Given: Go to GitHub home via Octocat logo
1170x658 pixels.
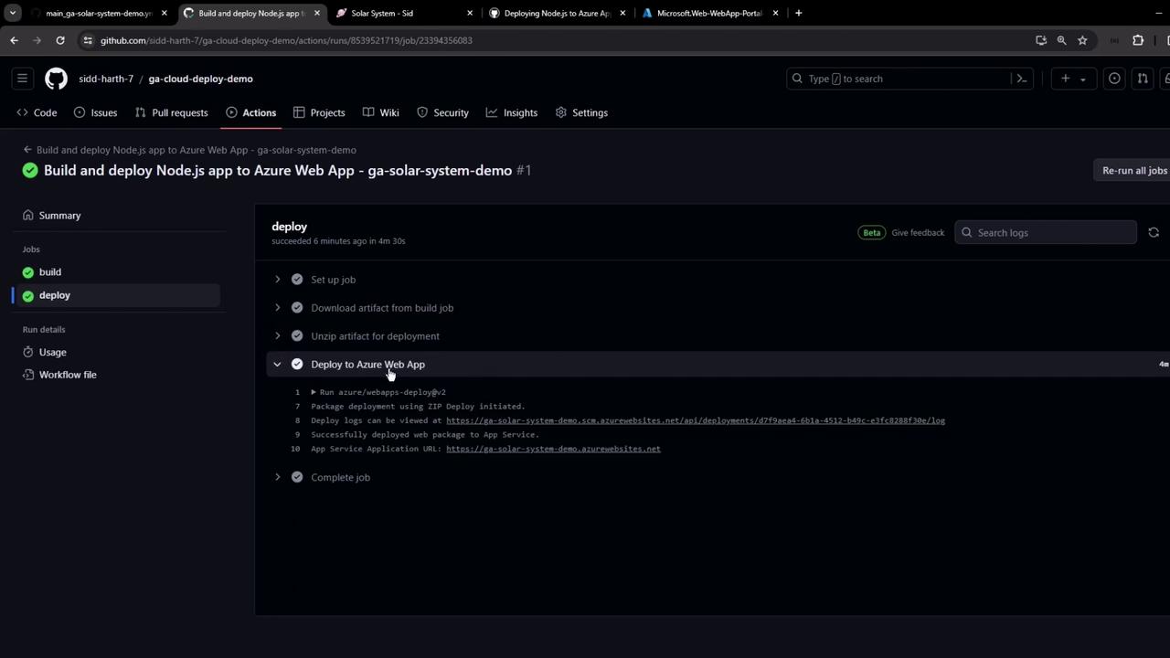Looking at the screenshot, I should tap(56, 79).
